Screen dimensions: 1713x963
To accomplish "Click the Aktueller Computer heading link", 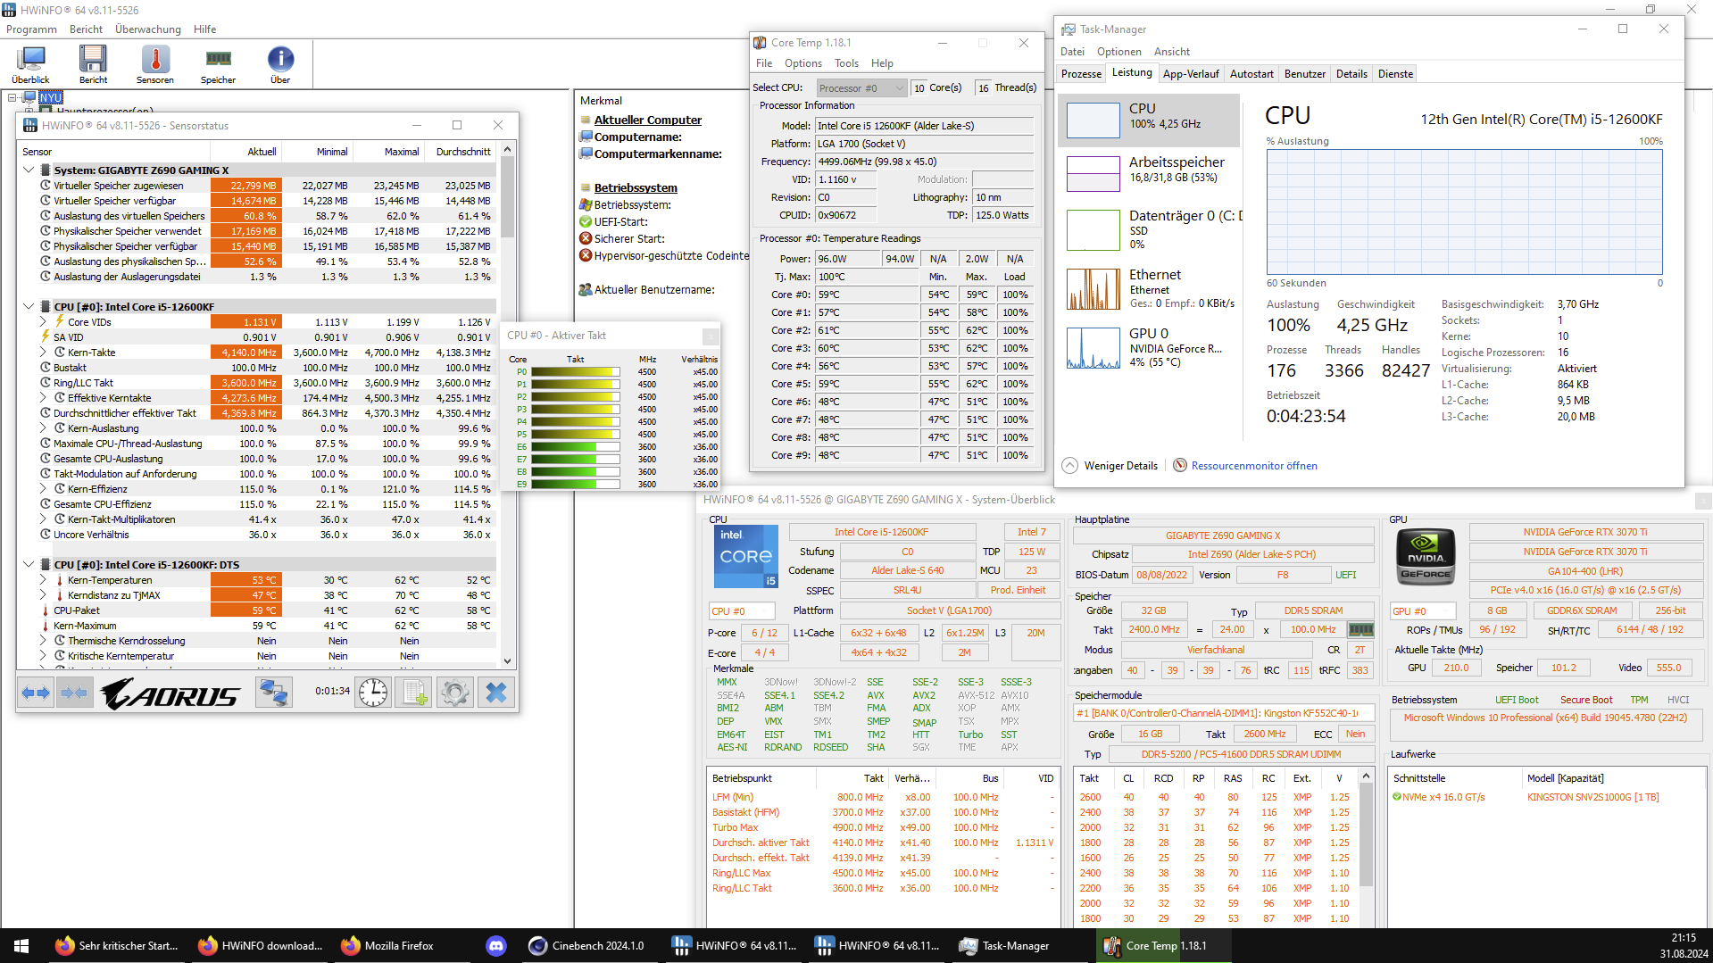I will 648,120.
